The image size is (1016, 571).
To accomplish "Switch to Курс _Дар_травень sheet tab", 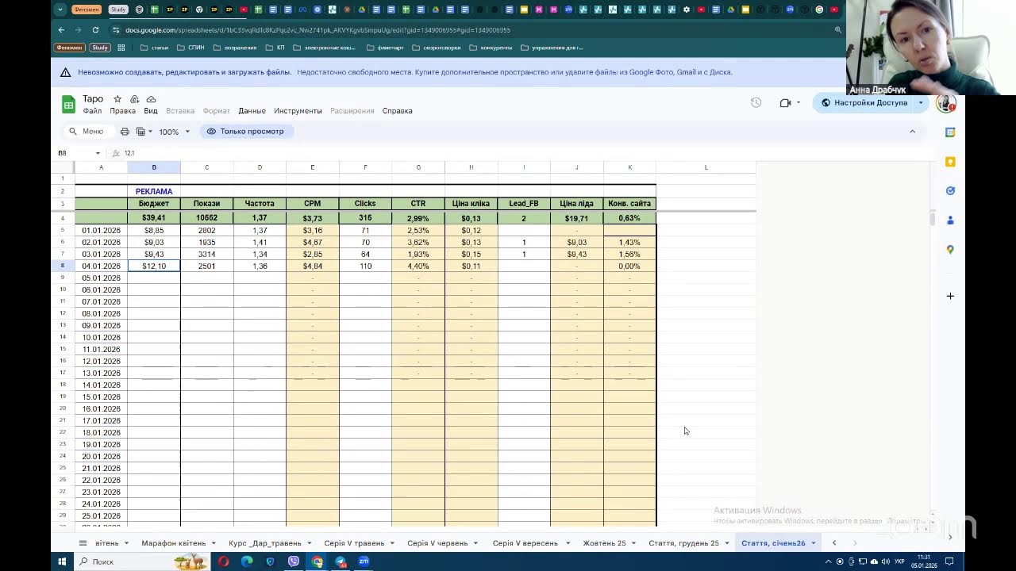I will pyautogui.click(x=265, y=543).
